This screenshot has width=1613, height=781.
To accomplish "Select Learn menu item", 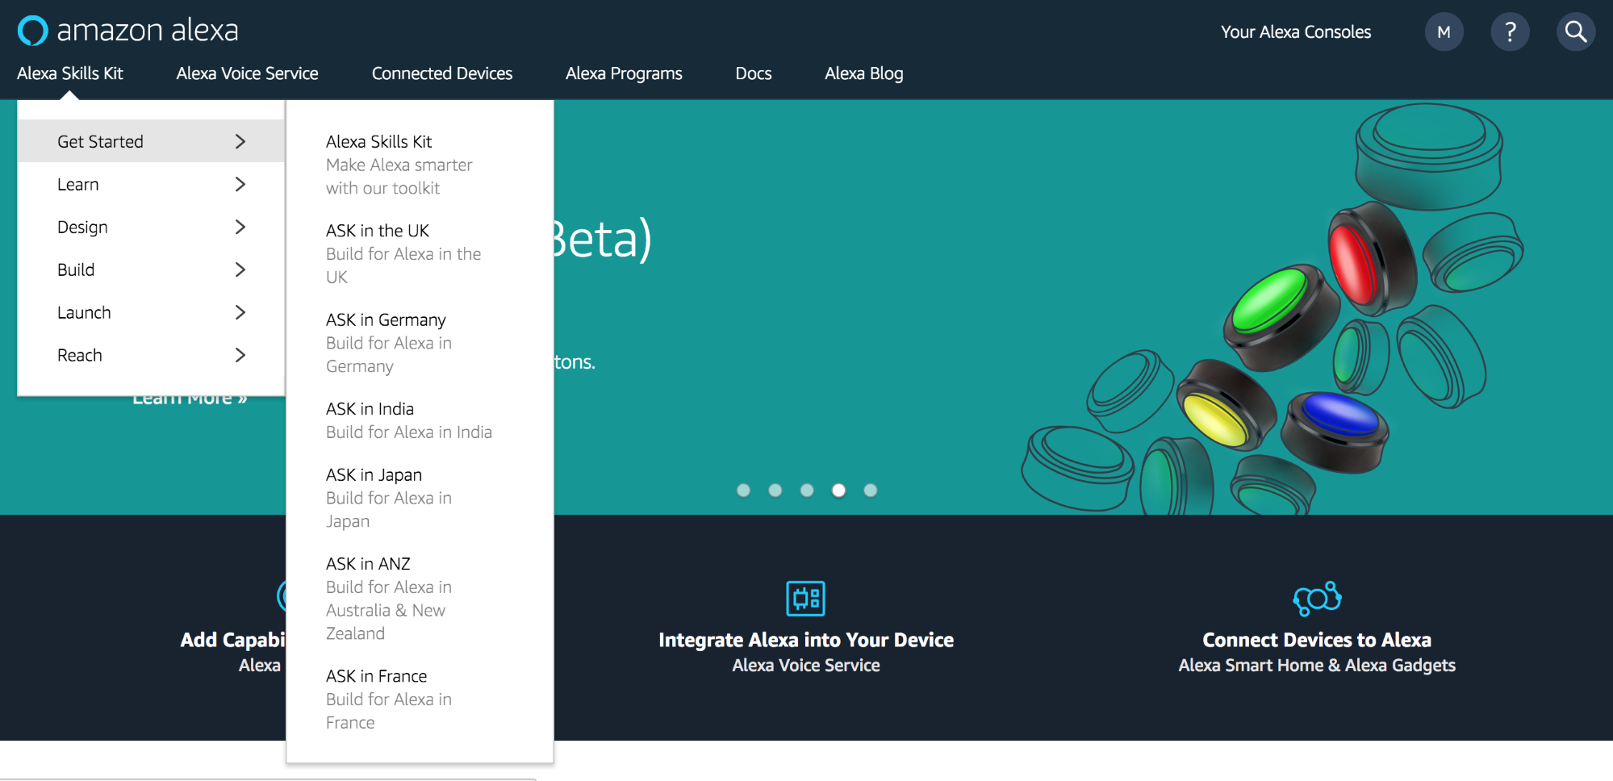I will tap(151, 184).
